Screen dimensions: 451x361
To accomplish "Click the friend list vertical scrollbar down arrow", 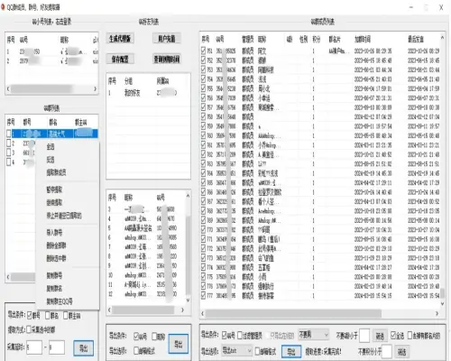I will click(x=188, y=301).
